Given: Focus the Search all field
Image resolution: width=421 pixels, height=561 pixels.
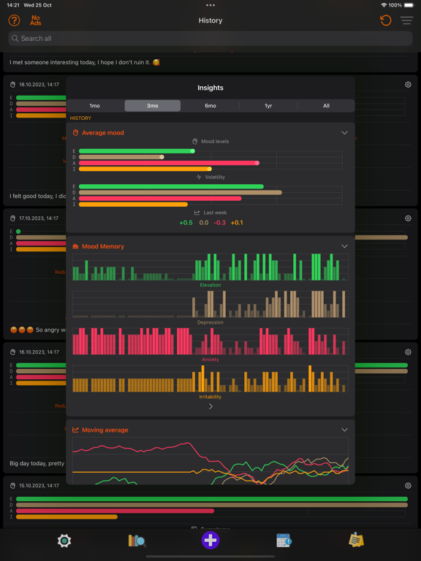Looking at the screenshot, I should pos(210,38).
